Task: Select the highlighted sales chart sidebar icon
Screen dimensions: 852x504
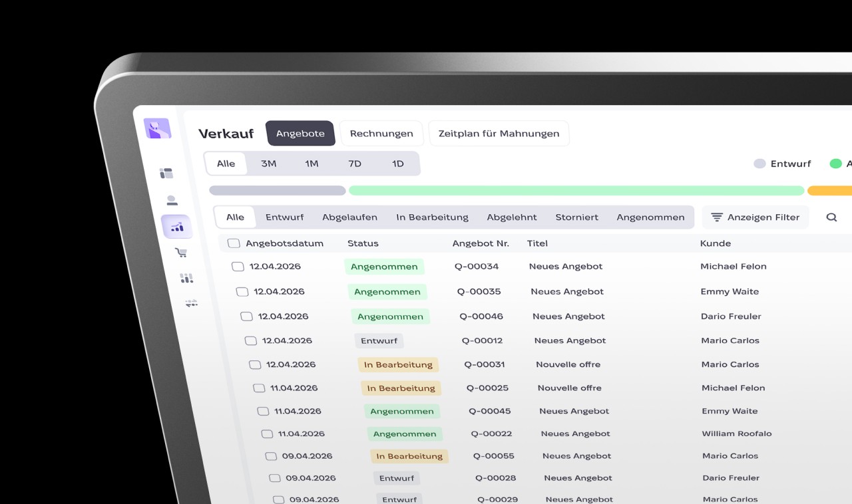Action: coord(176,227)
